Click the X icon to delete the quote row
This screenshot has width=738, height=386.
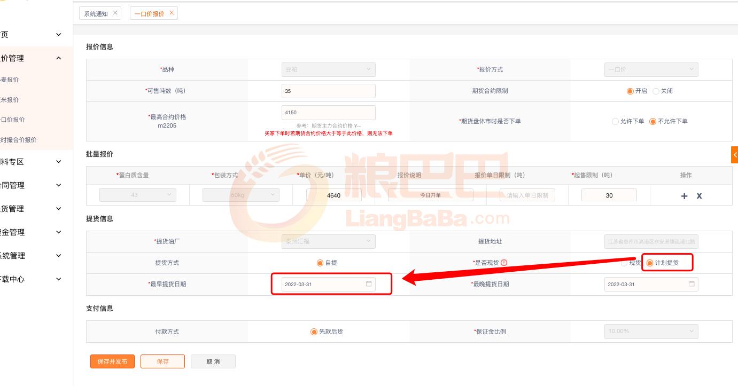click(x=699, y=196)
